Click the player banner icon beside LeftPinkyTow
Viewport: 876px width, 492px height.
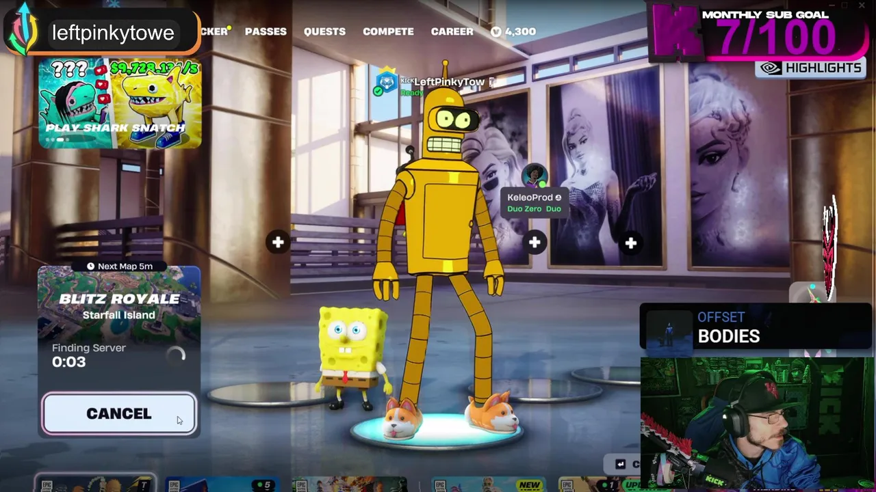pyautogui.click(x=387, y=81)
